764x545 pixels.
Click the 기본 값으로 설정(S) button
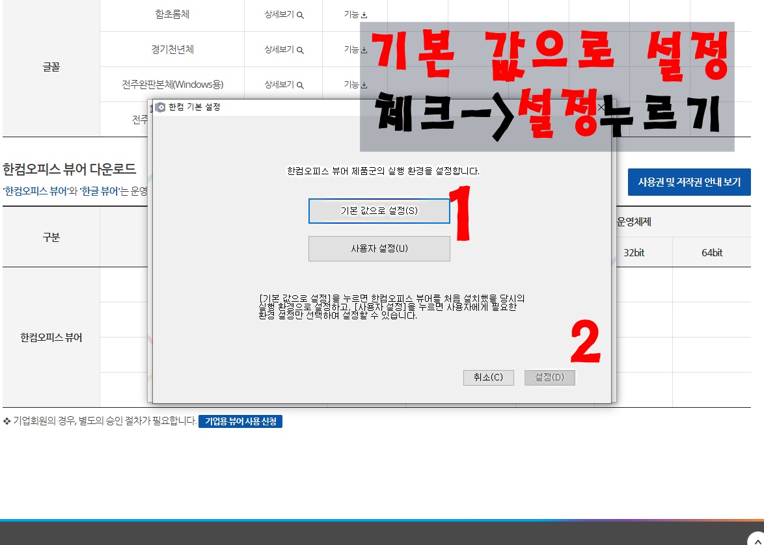point(379,211)
